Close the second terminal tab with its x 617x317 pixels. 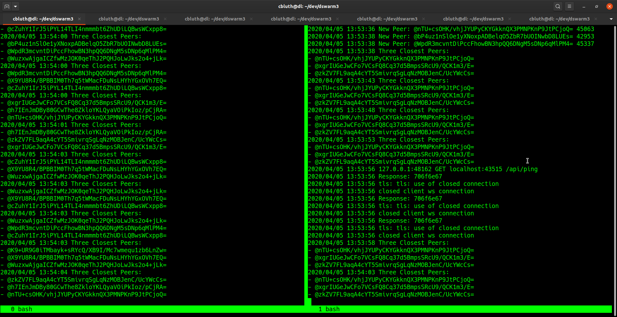coord(165,19)
